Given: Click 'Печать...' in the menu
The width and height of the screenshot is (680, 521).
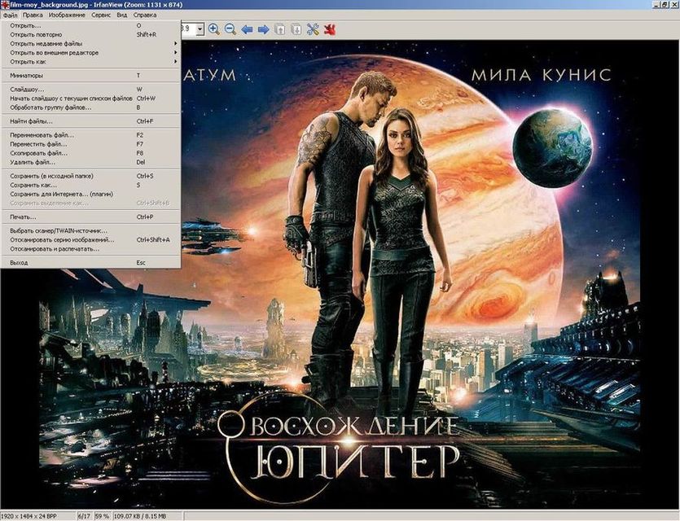Looking at the screenshot, I should click(23, 217).
